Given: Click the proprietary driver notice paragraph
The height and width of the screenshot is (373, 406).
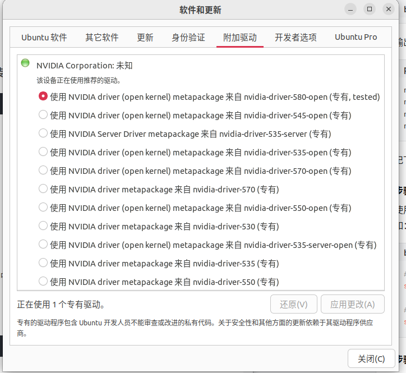Looking at the screenshot, I should pyautogui.click(x=195, y=328).
